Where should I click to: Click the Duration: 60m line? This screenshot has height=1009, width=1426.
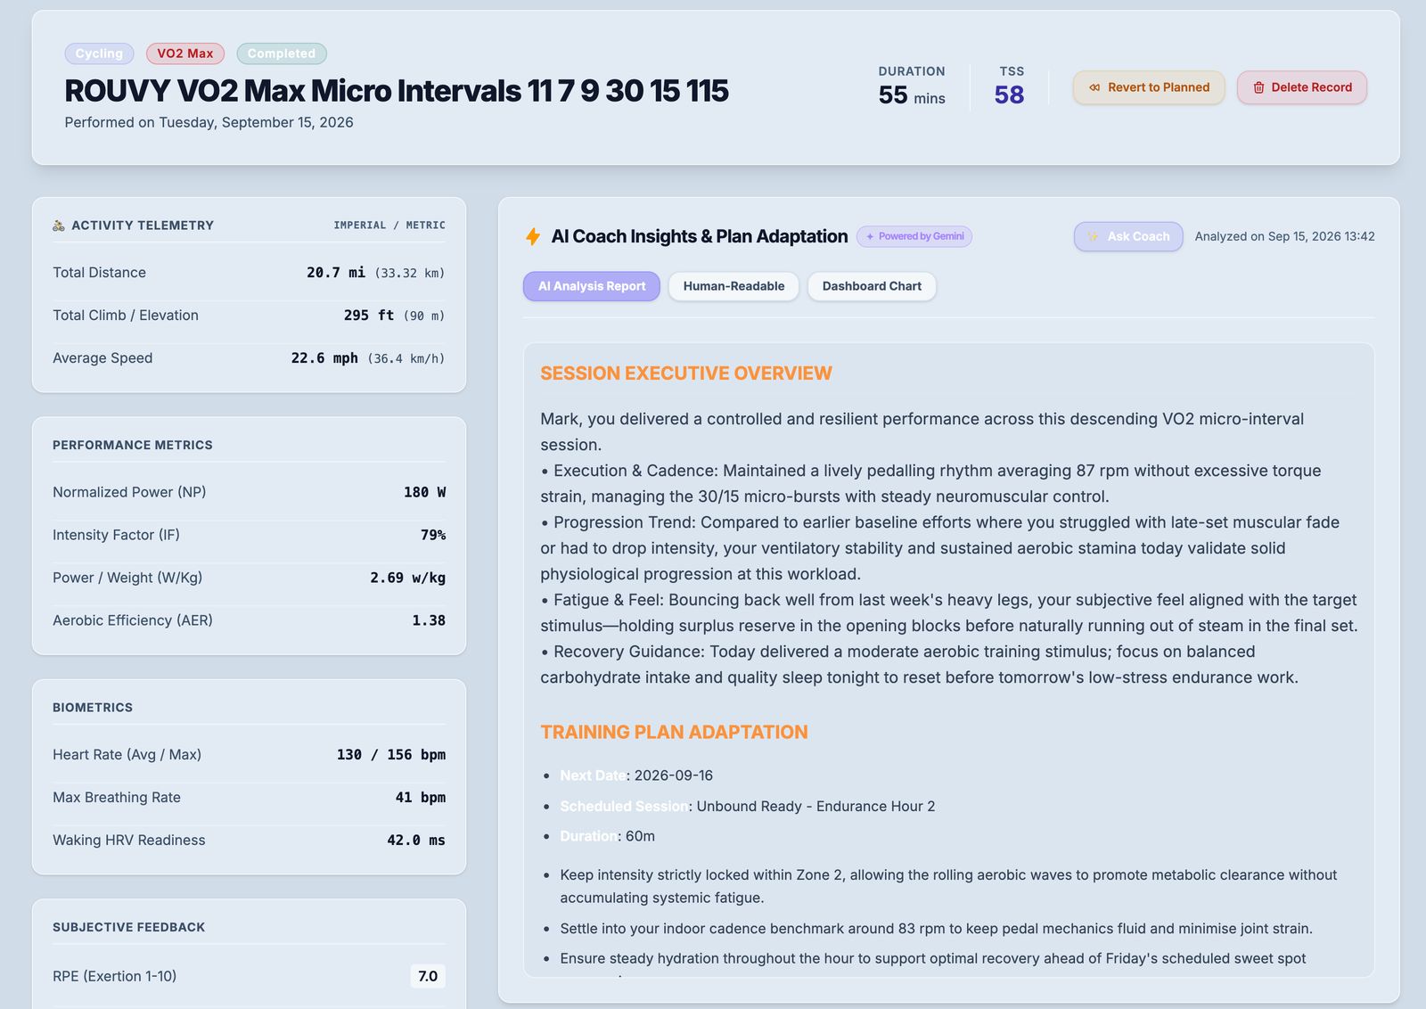tap(607, 836)
